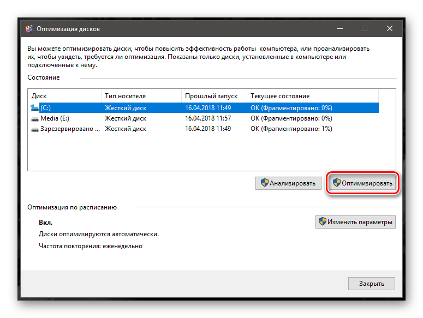Click Media (E:) row's Жесткий диск type cell
This screenshot has width=423, height=318.
[126, 118]
